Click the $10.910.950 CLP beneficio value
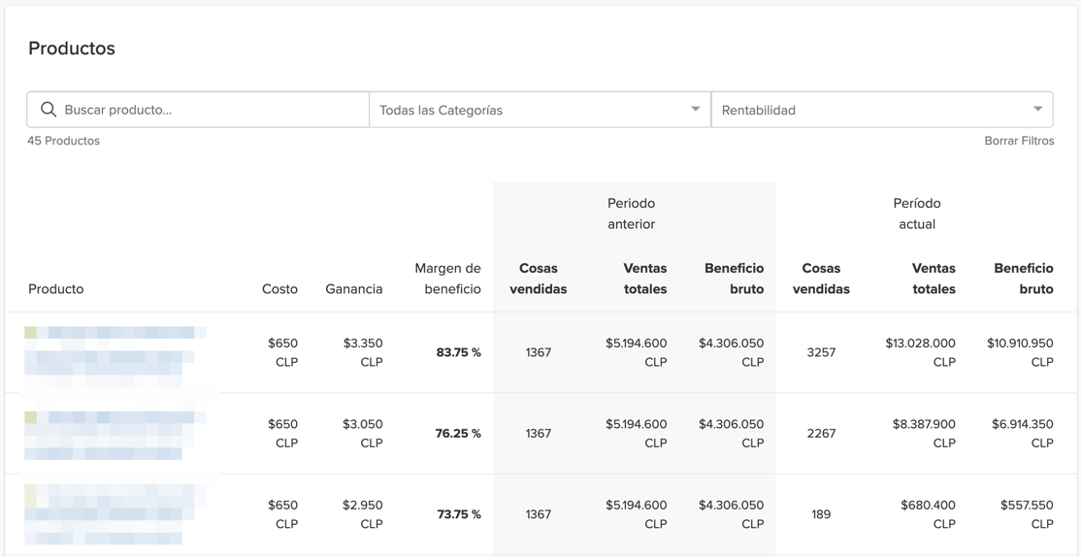Viewport: 1081px width, 557px height. click(x=1020, y=352)
